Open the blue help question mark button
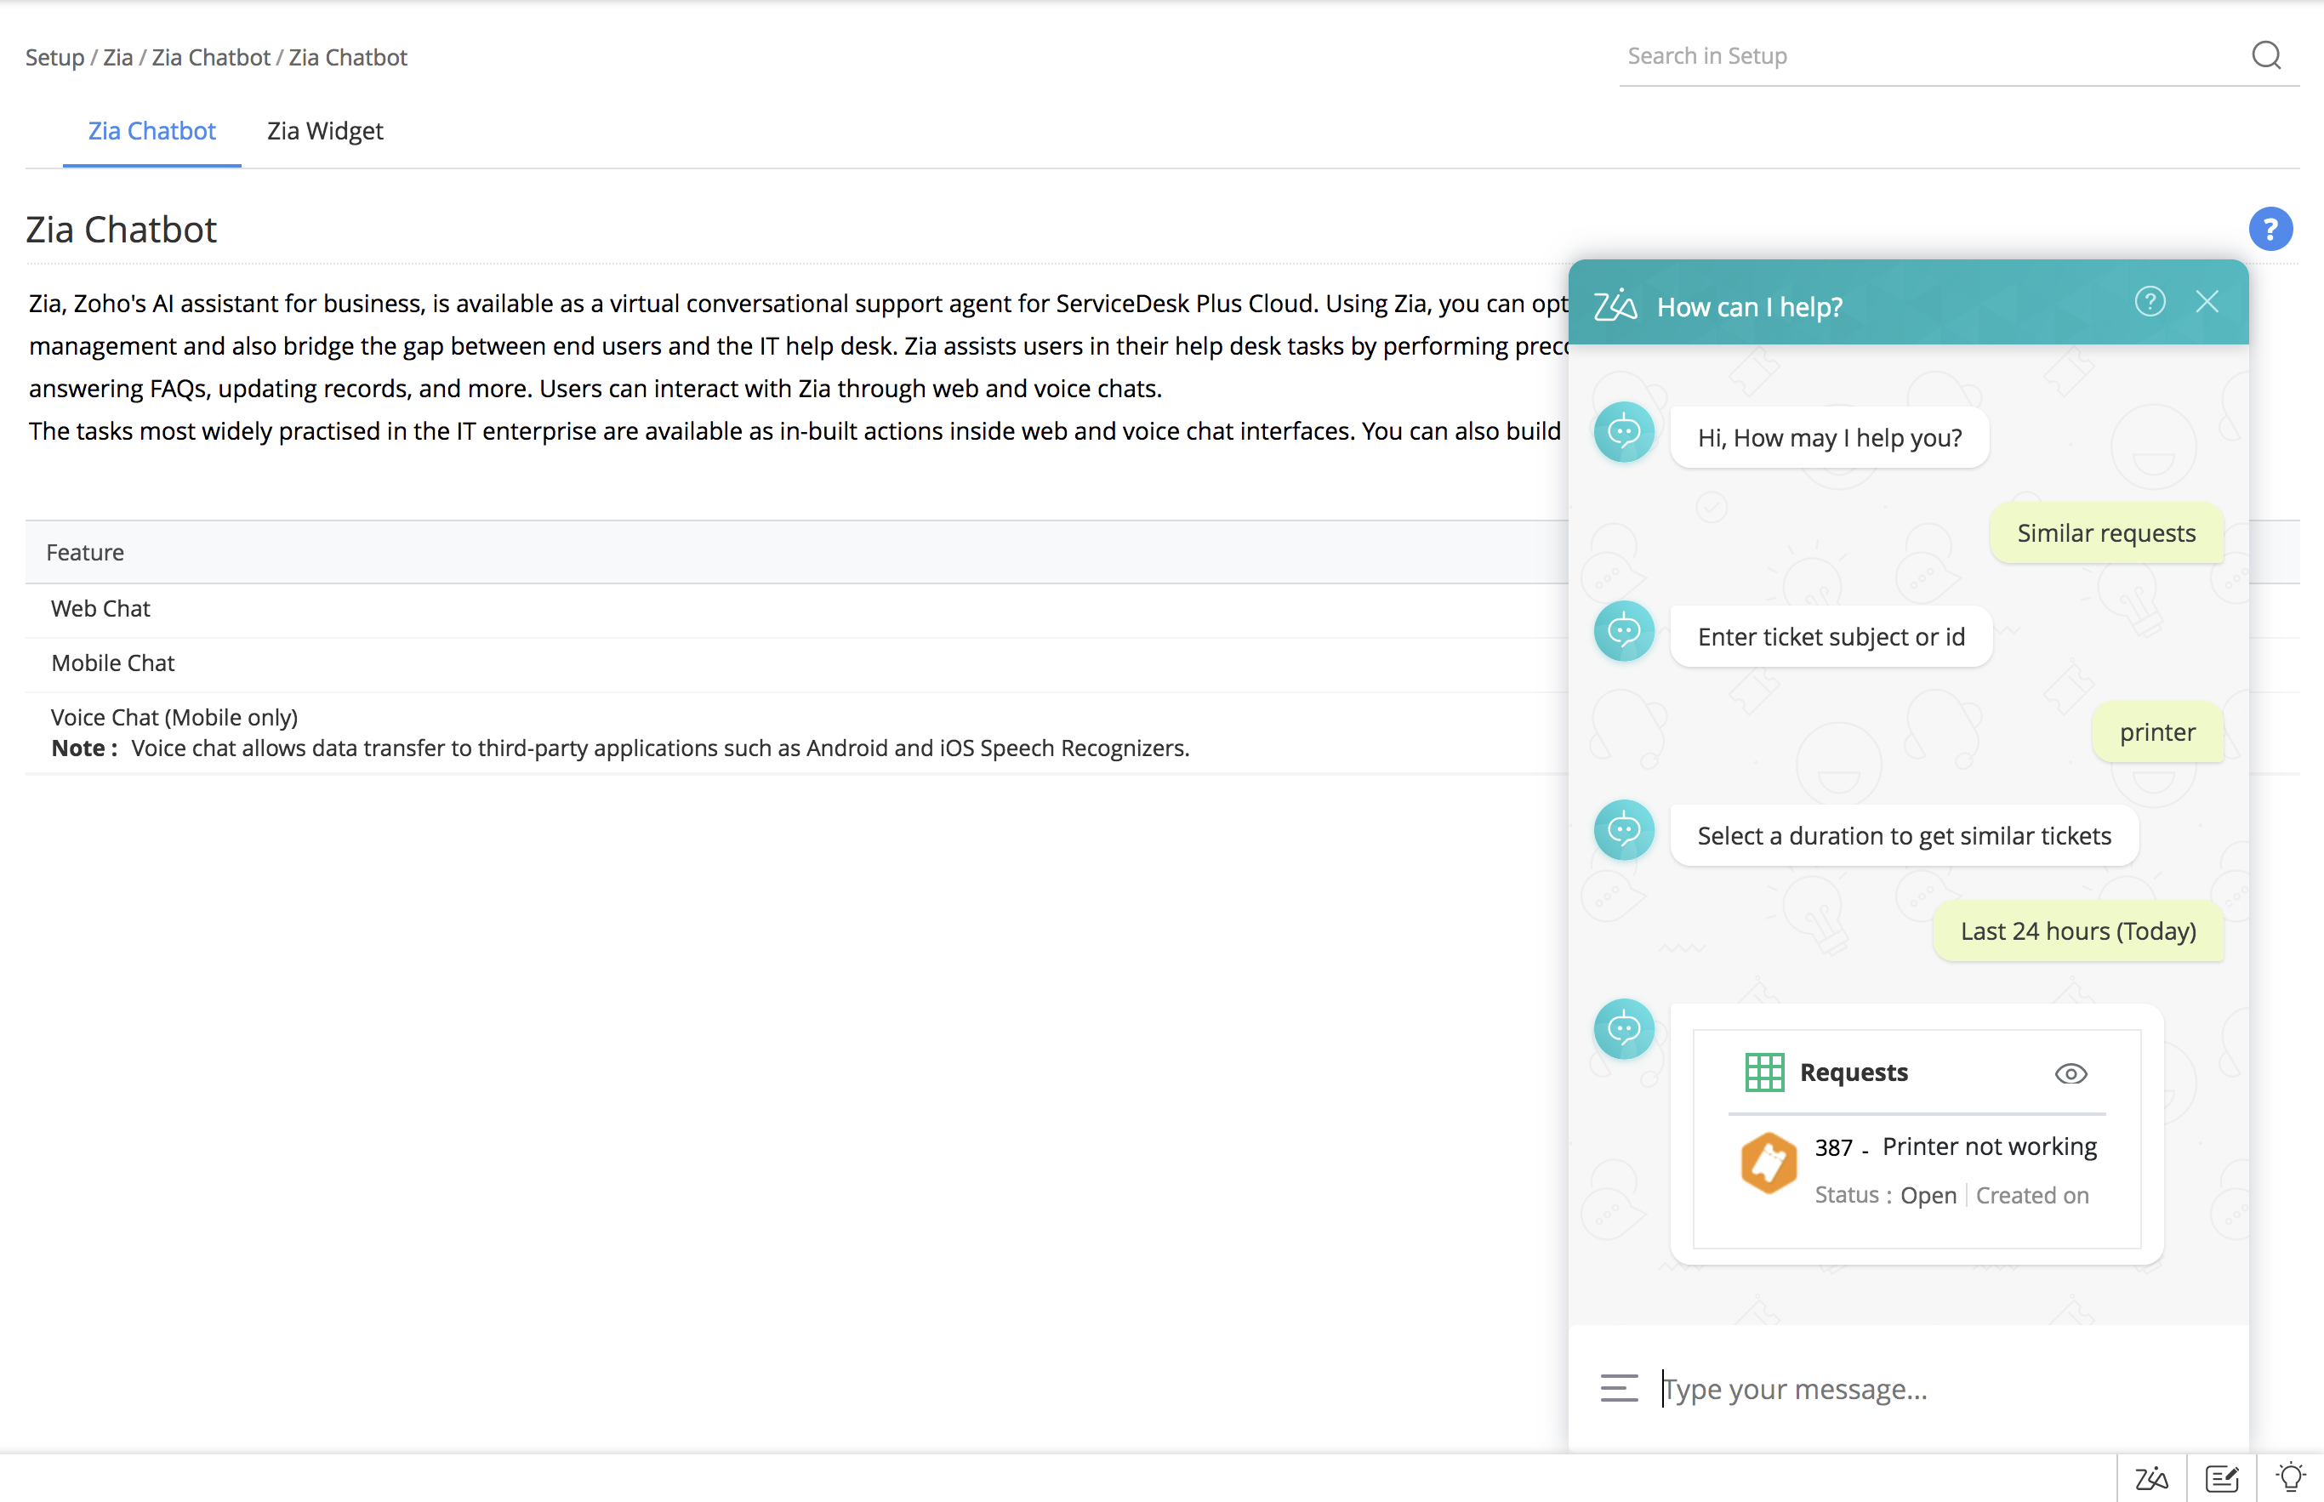This screenshot has height=1502, width=2324. pos(2270,229)
